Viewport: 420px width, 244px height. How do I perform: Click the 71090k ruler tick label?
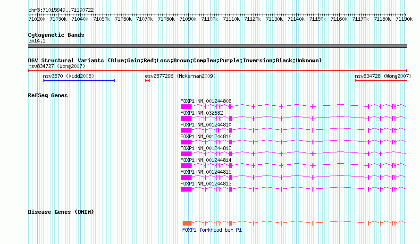pyautogui.click(x=188, y=19)
